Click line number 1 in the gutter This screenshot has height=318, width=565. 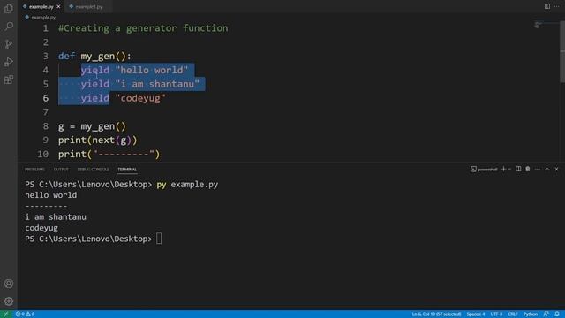[45, 28]
